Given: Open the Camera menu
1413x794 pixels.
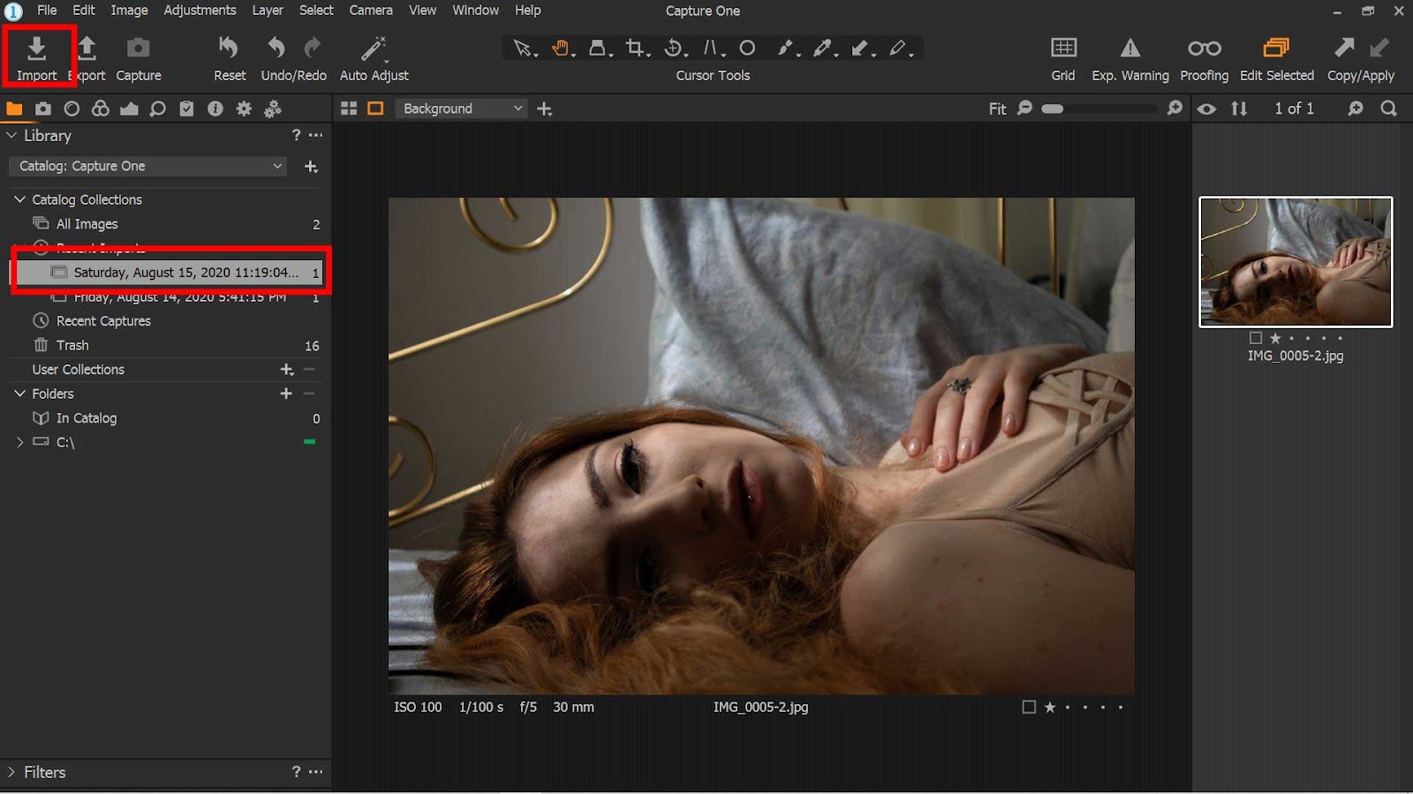Looking at the screenshot, I should (371, 11).
